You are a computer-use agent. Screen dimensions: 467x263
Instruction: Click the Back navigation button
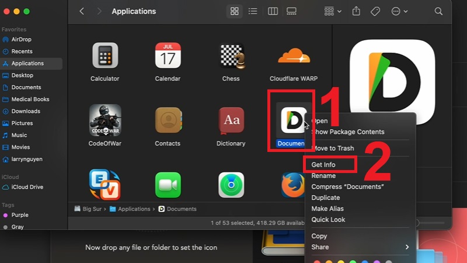[82, 11]
